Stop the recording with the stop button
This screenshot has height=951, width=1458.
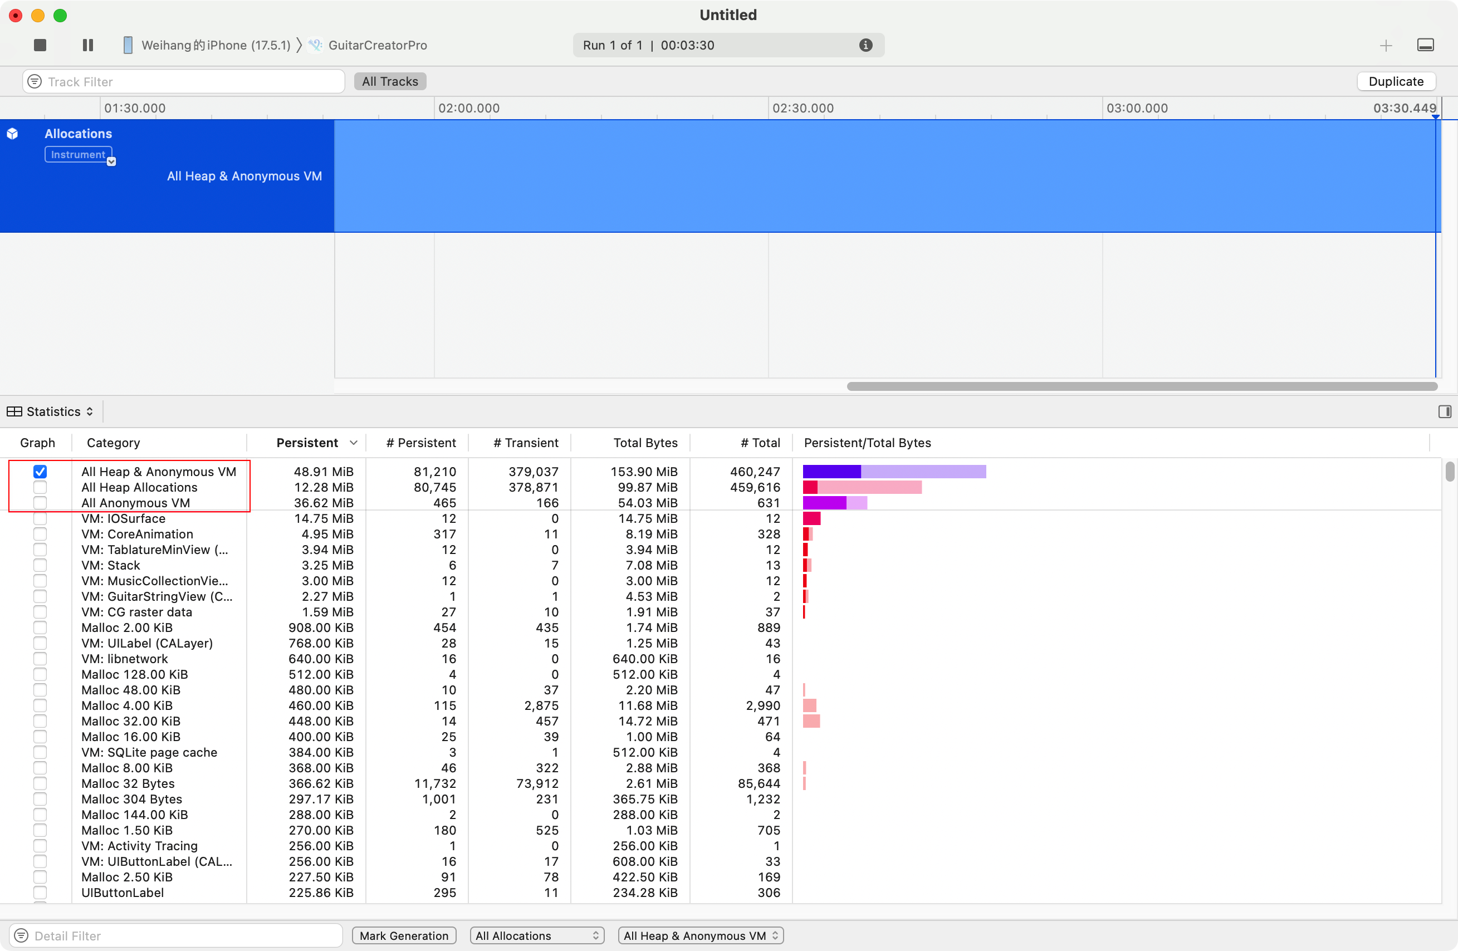tap(40, 45)
